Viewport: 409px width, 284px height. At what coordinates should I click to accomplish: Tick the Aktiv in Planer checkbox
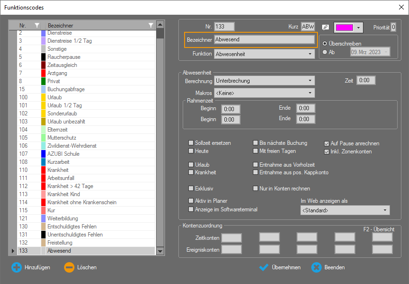(x=191, y=201)
